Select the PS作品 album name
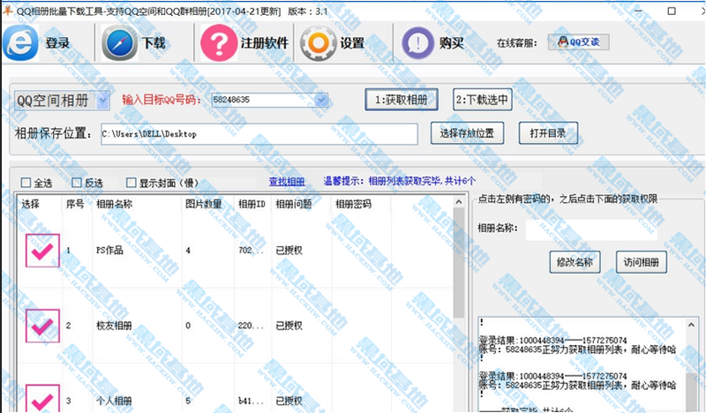Screen dimensions: 706x413 pyautogui.click(x=109, y=251)
